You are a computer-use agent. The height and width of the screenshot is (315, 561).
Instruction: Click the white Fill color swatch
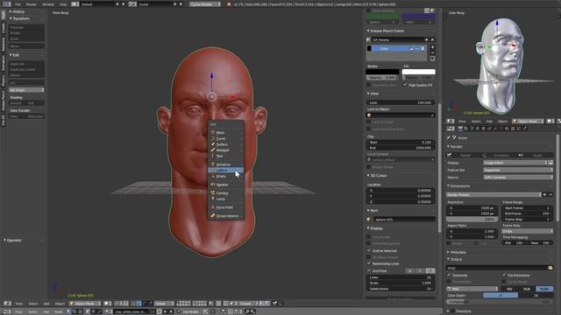point(419,72)
